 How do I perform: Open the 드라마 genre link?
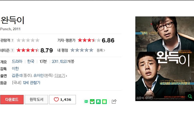tap(17, 61)
